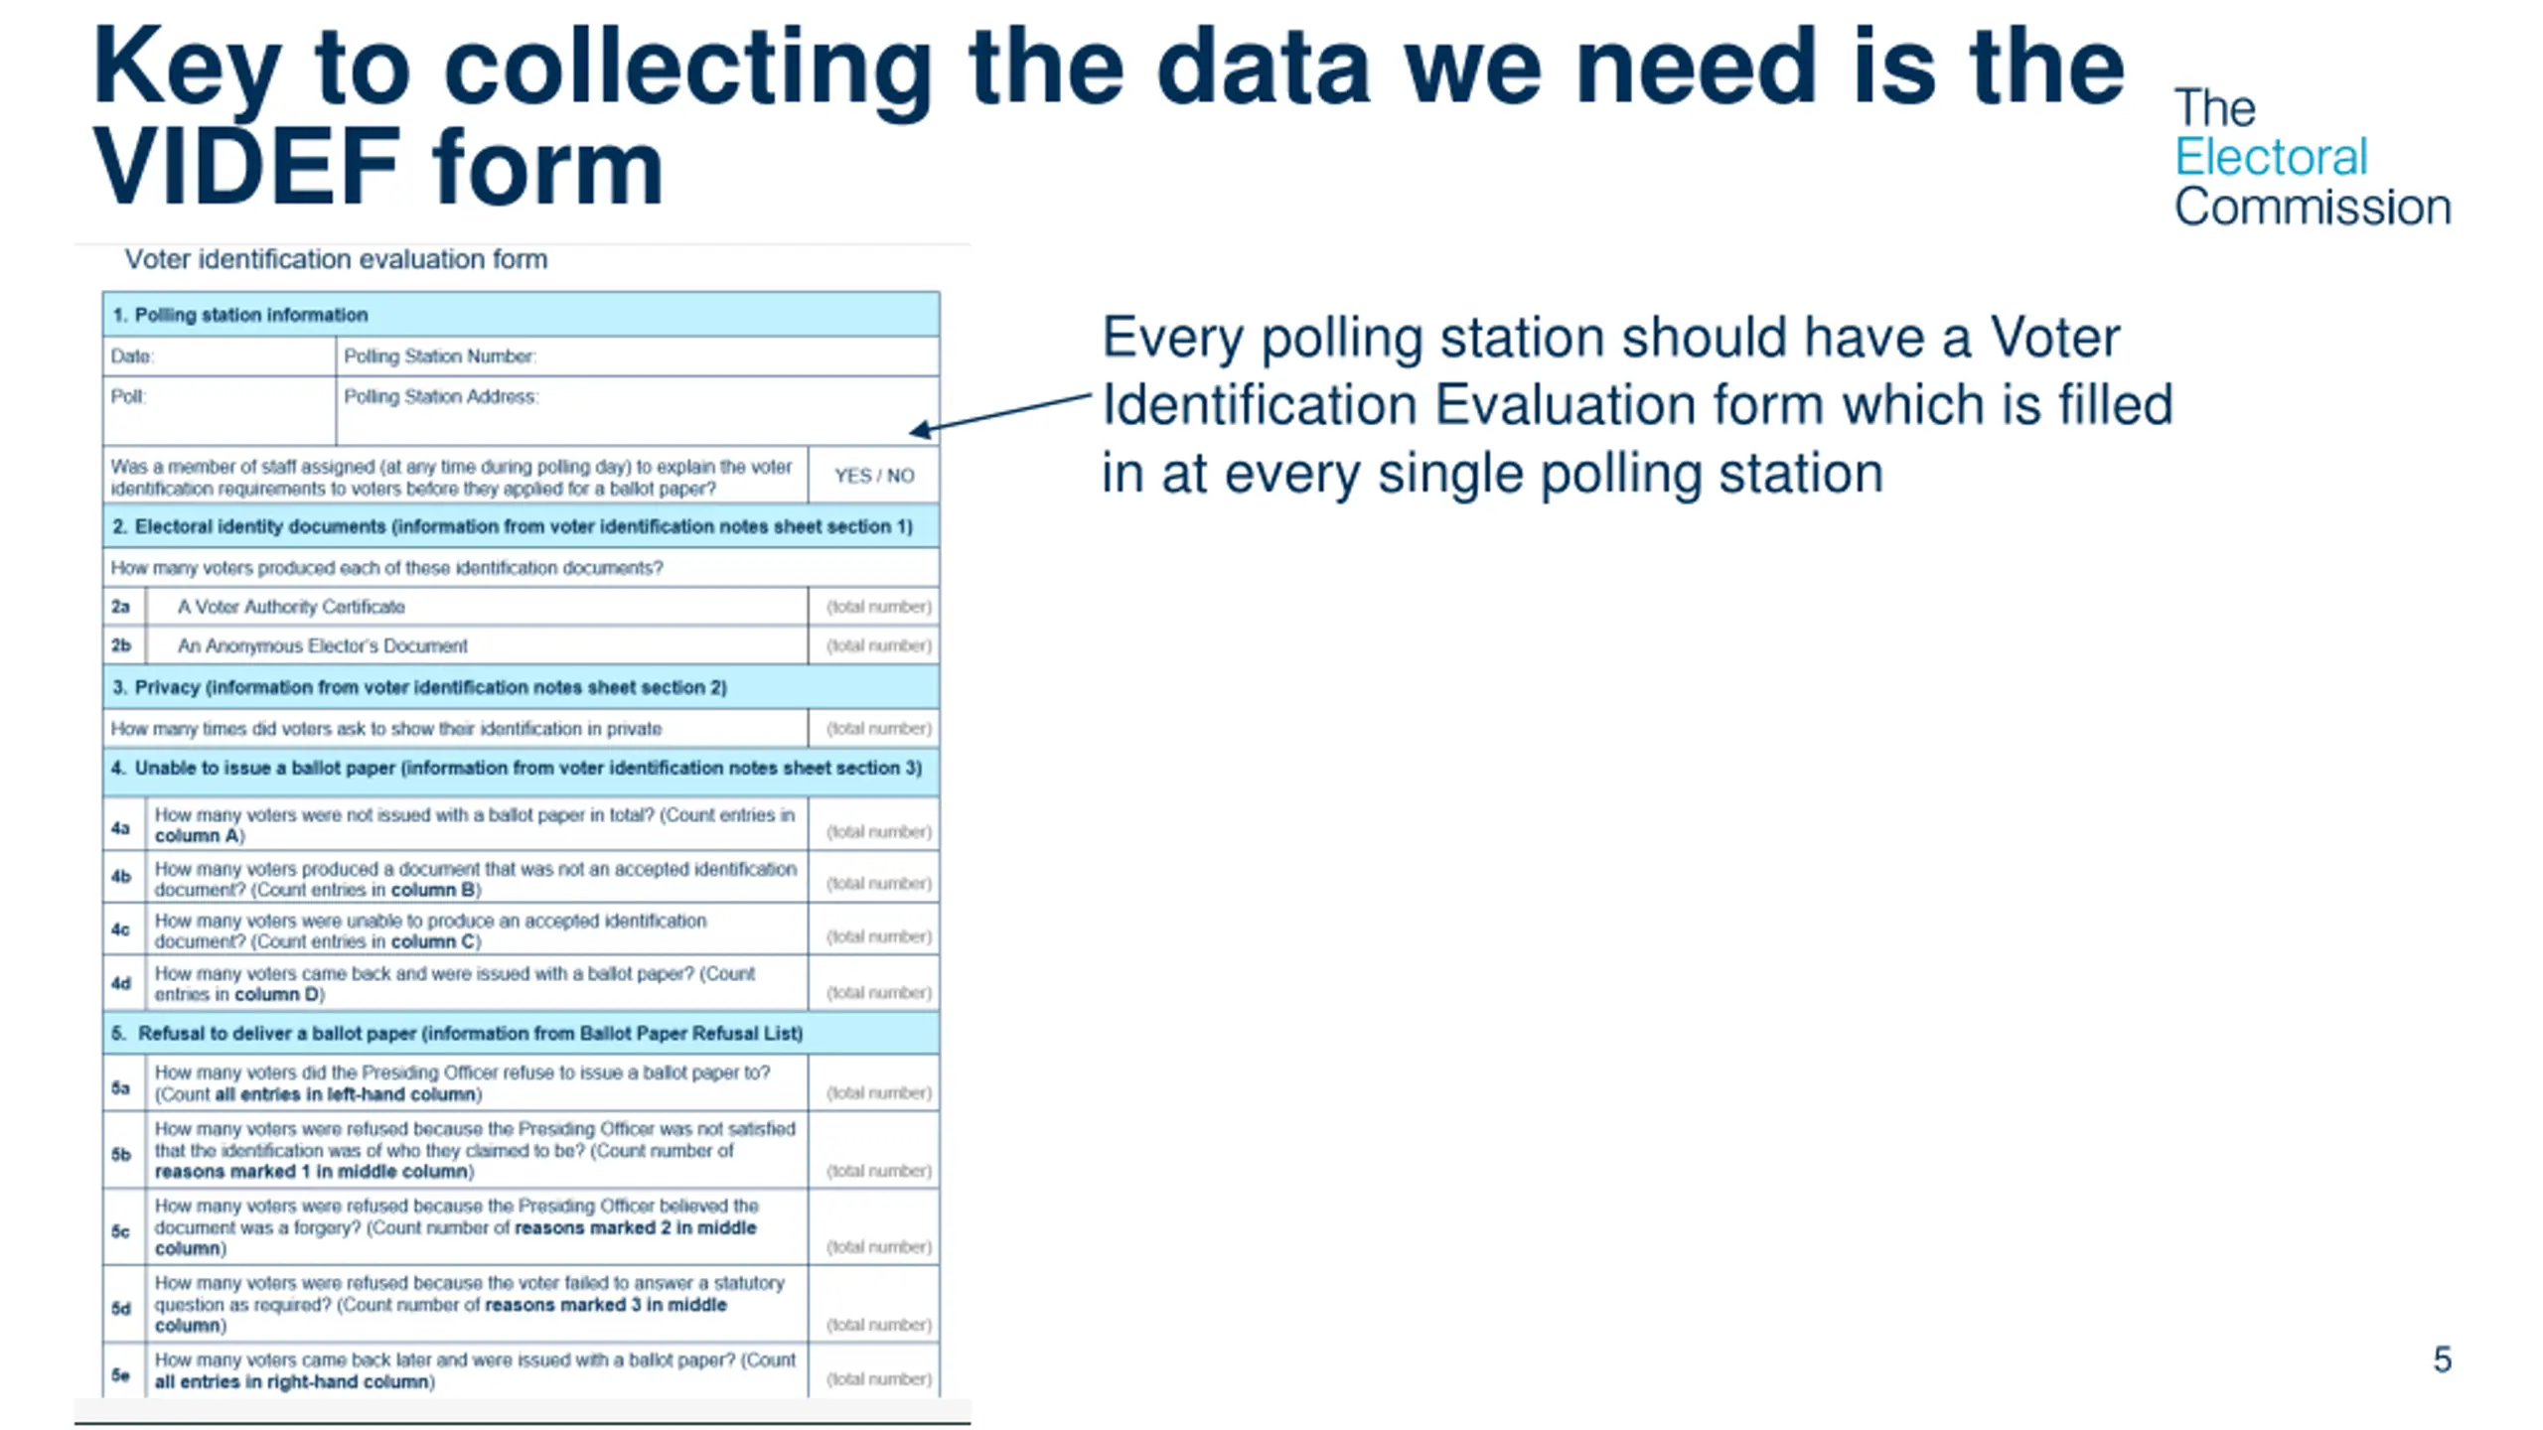The height and width of the screenshot is (1430, 2543).
Task: Click total number box for row 5c forgery
Action: (x=874, y=1226)
